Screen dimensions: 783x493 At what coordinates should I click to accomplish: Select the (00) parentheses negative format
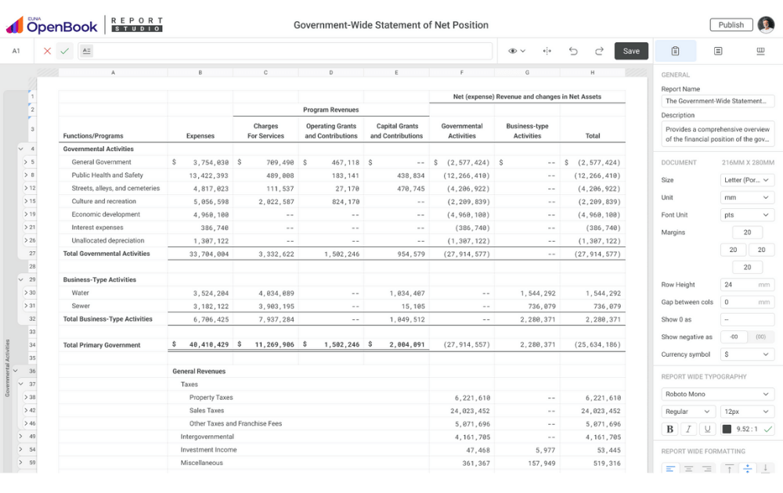click(760, 337)
